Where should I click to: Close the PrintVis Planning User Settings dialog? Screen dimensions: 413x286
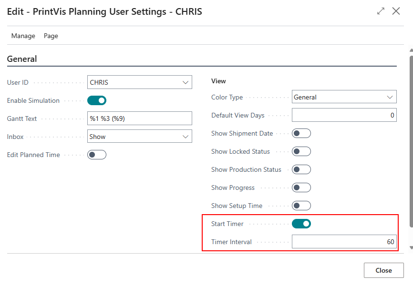(396, 11)
